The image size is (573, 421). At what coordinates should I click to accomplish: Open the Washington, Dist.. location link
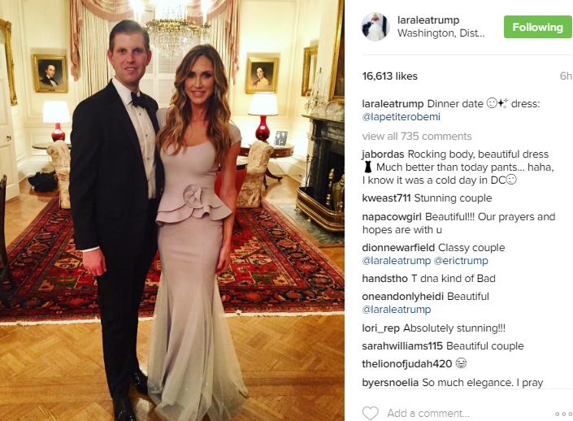click(x=441, y=33)
